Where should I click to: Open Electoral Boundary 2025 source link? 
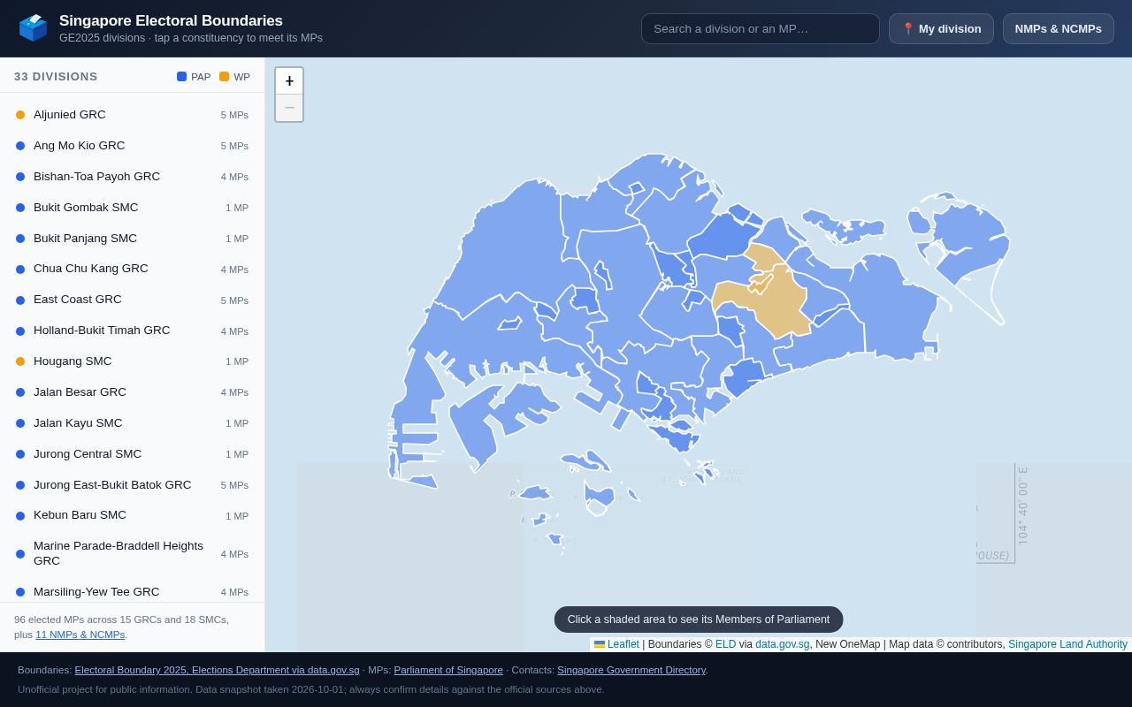[217, 670]
